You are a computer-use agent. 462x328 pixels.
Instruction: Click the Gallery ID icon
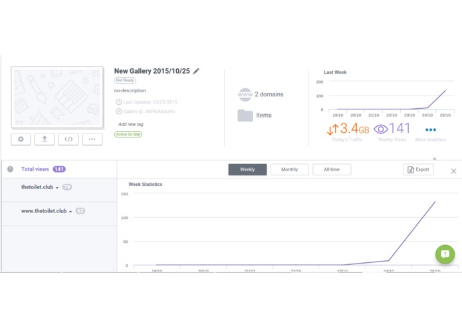119,112
